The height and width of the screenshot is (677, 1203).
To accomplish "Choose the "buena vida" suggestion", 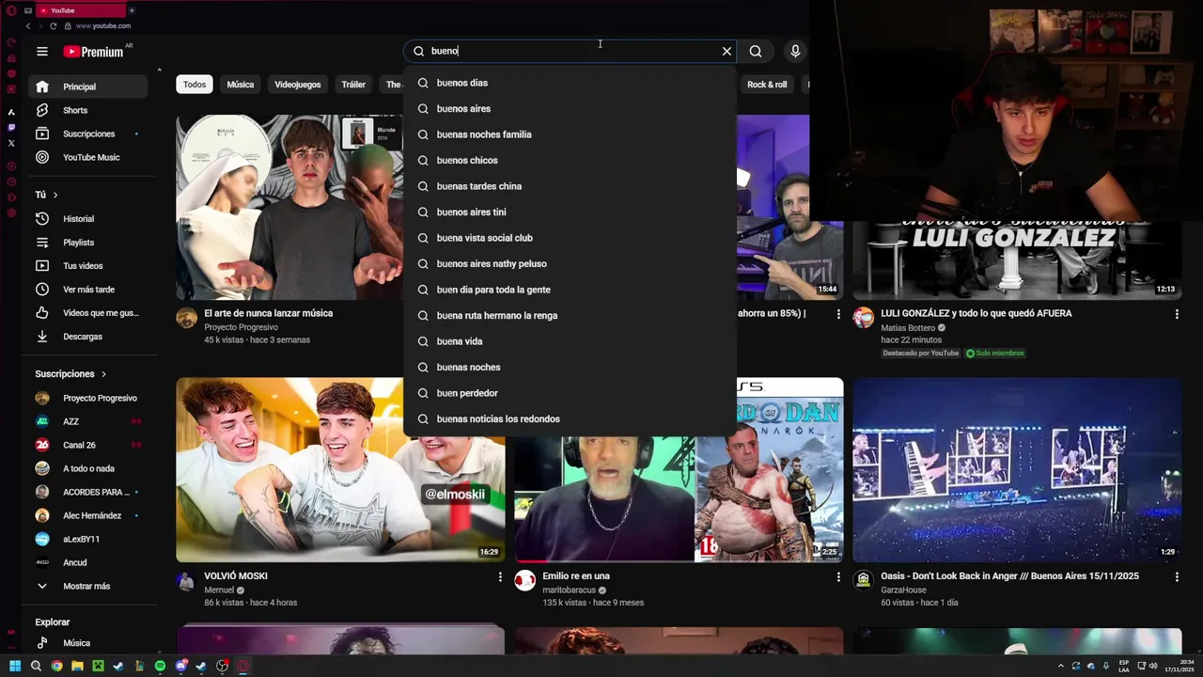I will point(570,341).
